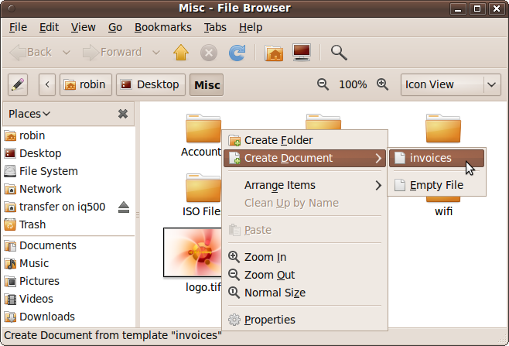
Task: Select Create Document menu entry
Action: (305, 158)
